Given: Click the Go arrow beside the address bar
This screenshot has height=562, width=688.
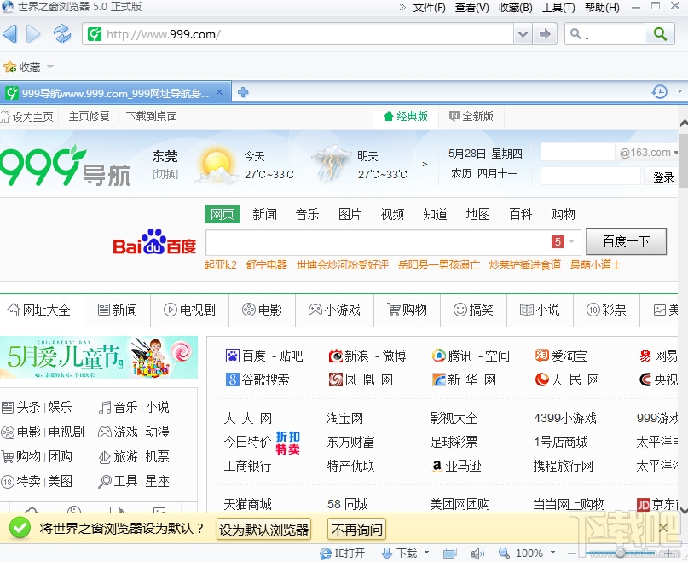Looking at the screenshot, I should click(x=545, y=34).
